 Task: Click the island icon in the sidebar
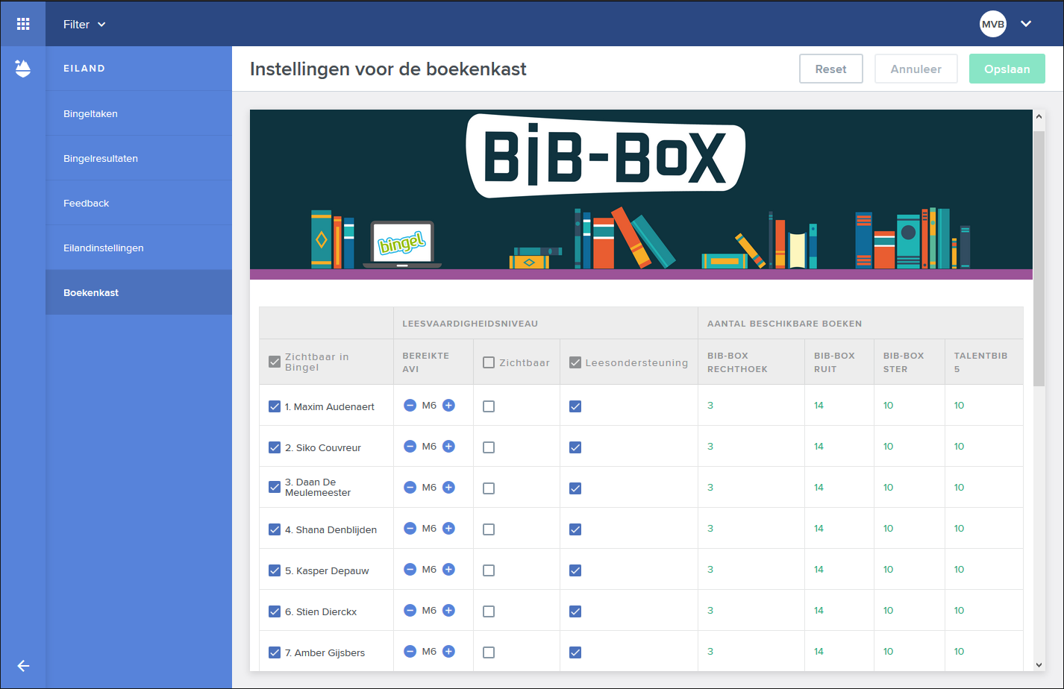click(23, 69)
